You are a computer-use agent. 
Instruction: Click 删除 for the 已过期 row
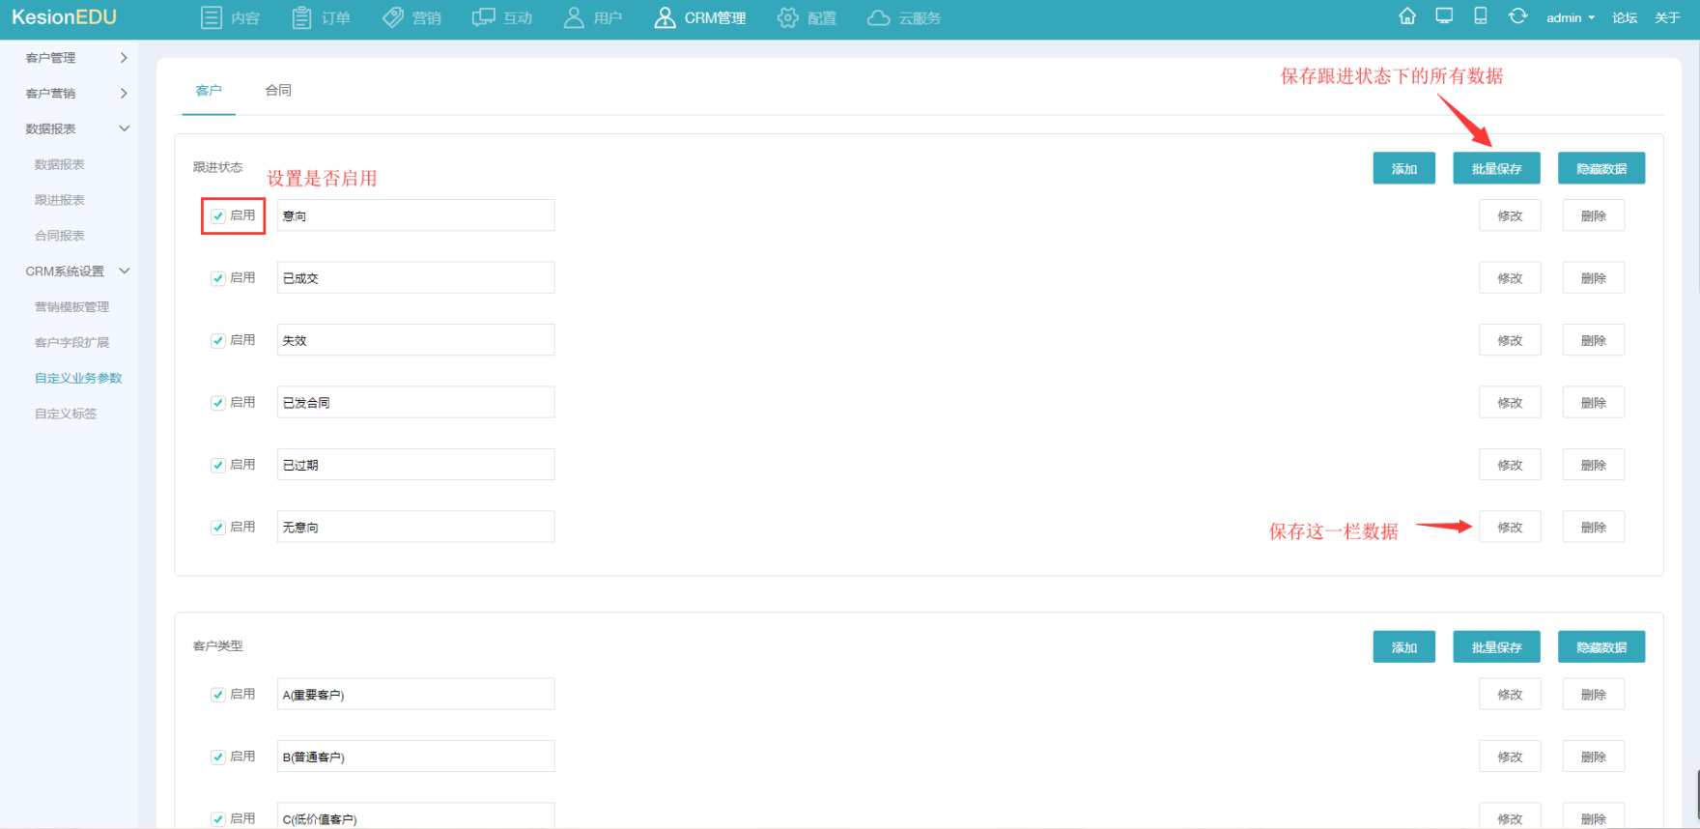click(x=1594, y=465)
